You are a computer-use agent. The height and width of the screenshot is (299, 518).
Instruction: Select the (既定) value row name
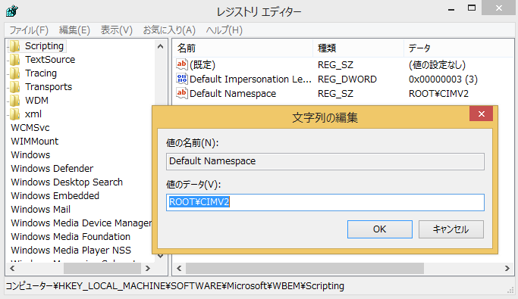pyautogui.click(x=202, y=64)
